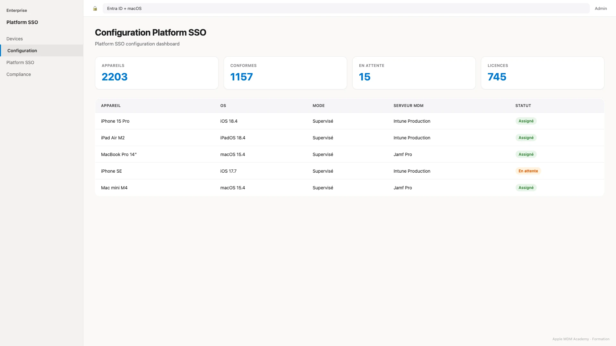The image size is (616, 346).
Task: Click Intune Production in iPhone SE row
Action: [412, 171]
